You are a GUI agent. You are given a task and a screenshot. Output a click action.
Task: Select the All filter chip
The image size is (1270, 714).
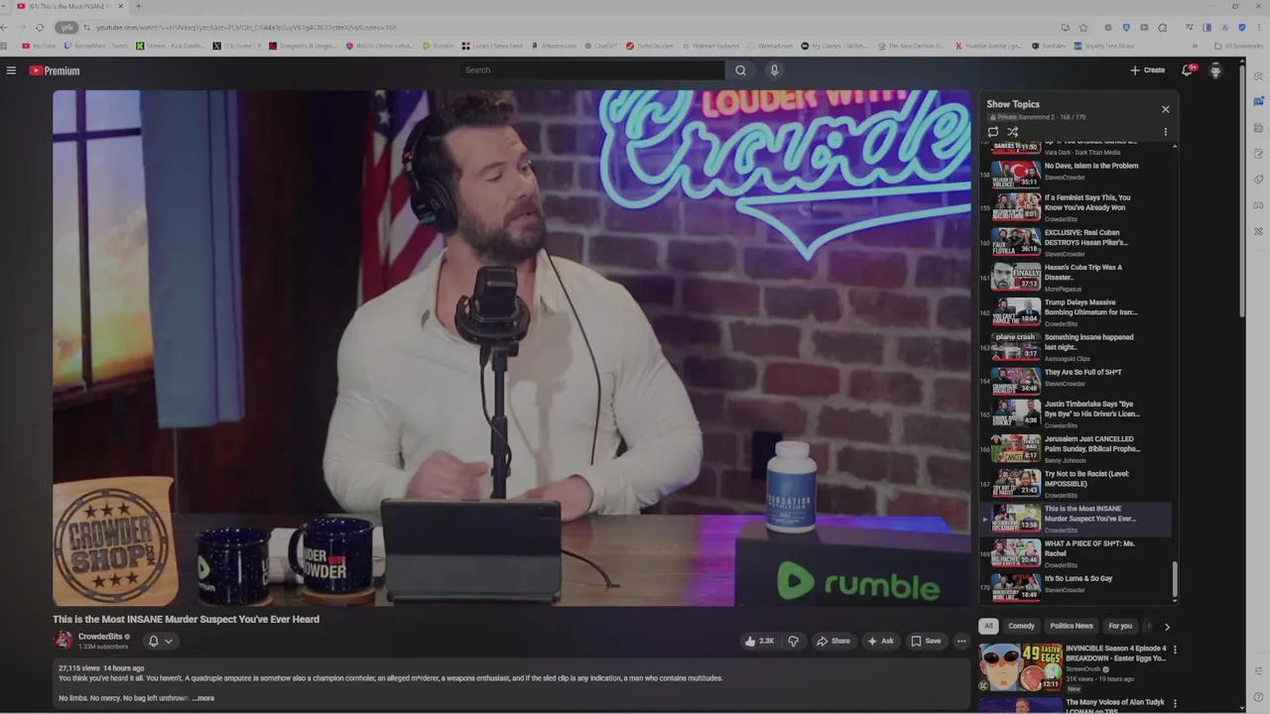click(x=988, y=626)
